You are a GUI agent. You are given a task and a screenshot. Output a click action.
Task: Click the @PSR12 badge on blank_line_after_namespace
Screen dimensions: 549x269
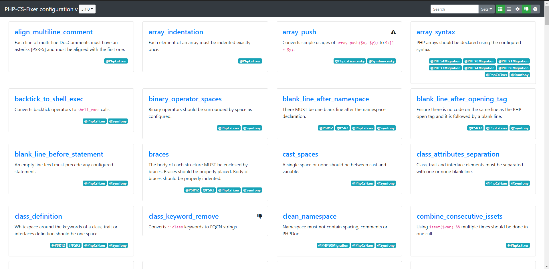[x=326, y=128]
